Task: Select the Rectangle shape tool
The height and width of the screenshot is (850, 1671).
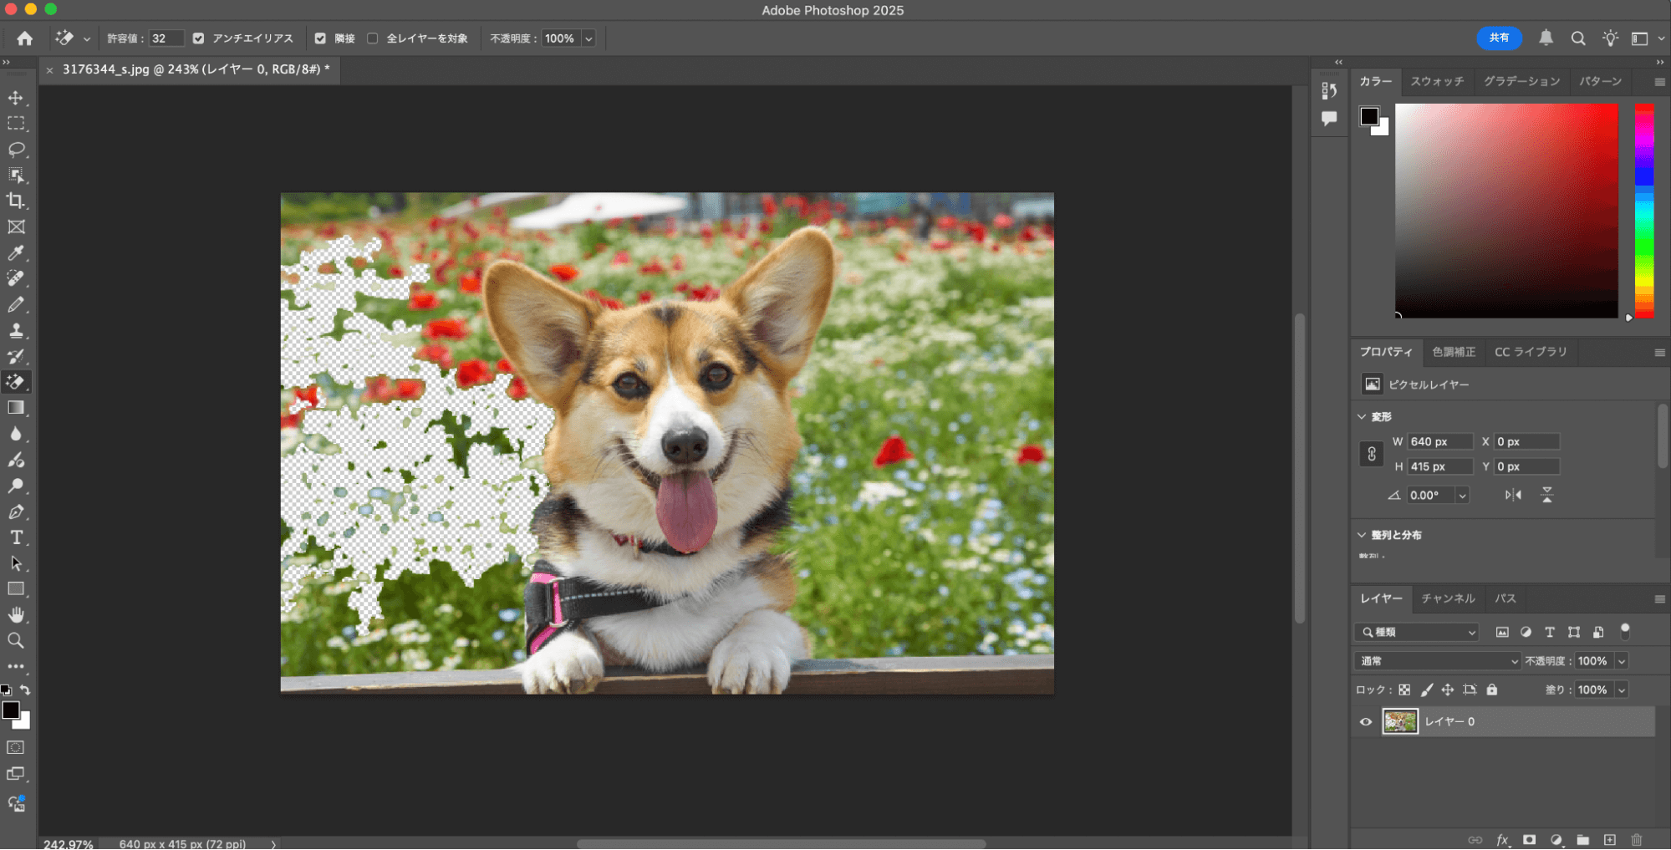Action: click(x=16, y=589)
